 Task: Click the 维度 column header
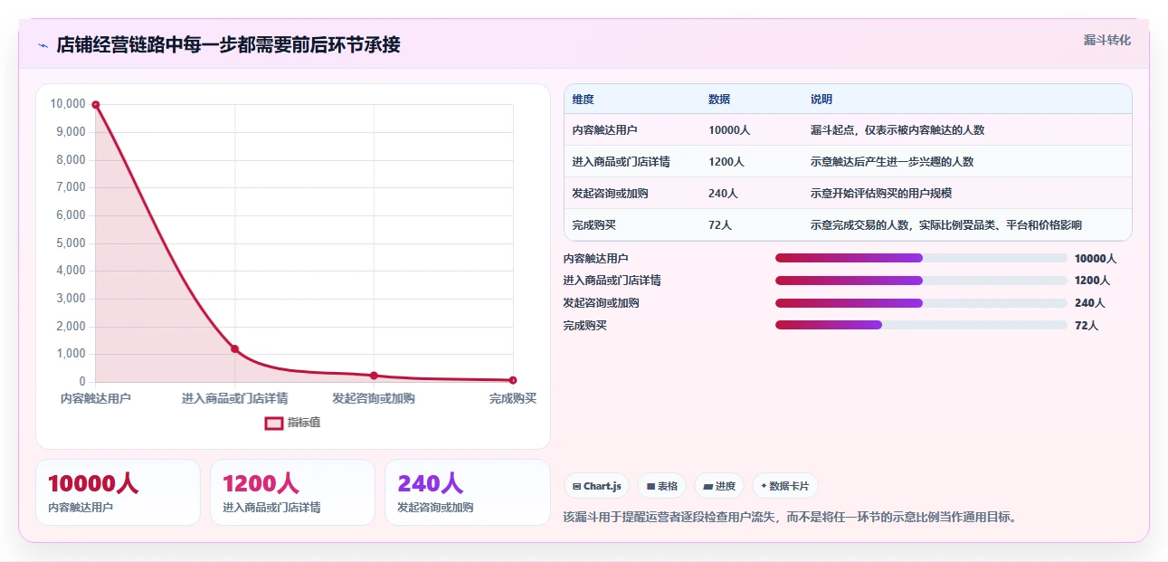tap(584, 100)
